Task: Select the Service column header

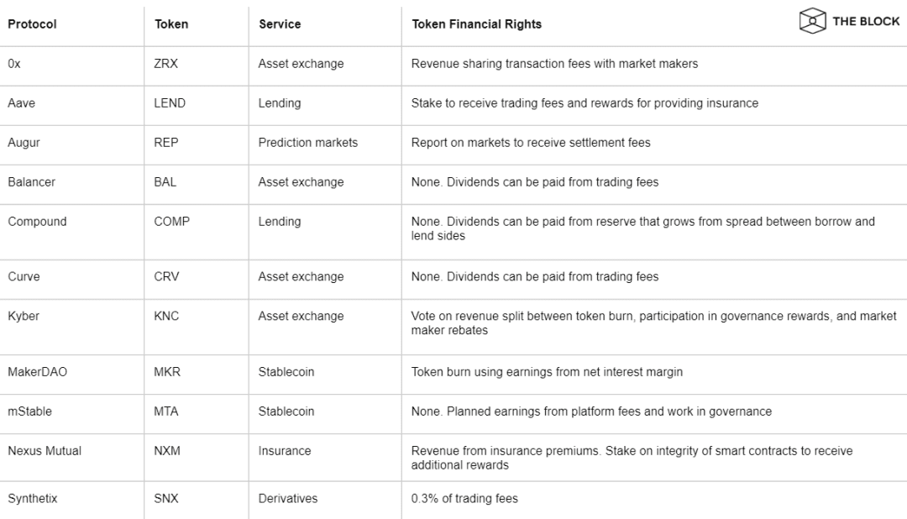Action: tap(280, 24)
